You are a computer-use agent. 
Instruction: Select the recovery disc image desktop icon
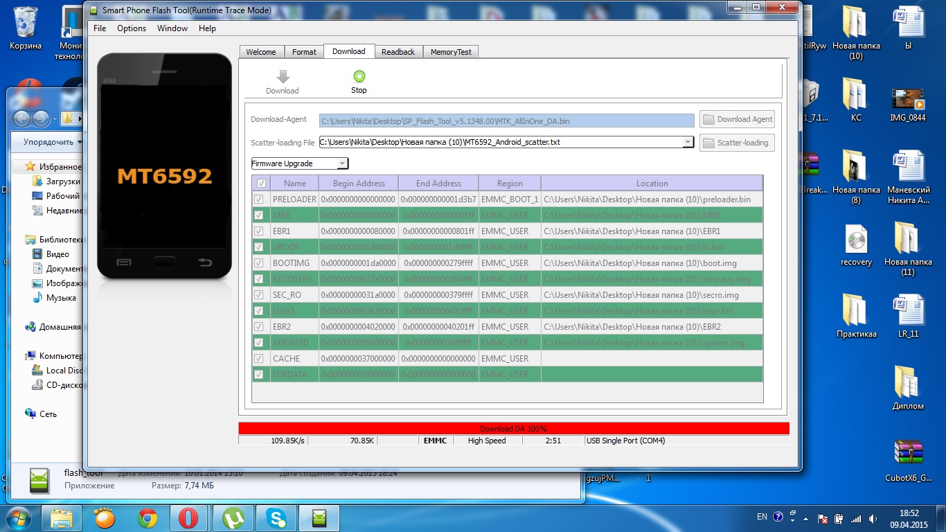coord(856,241)
